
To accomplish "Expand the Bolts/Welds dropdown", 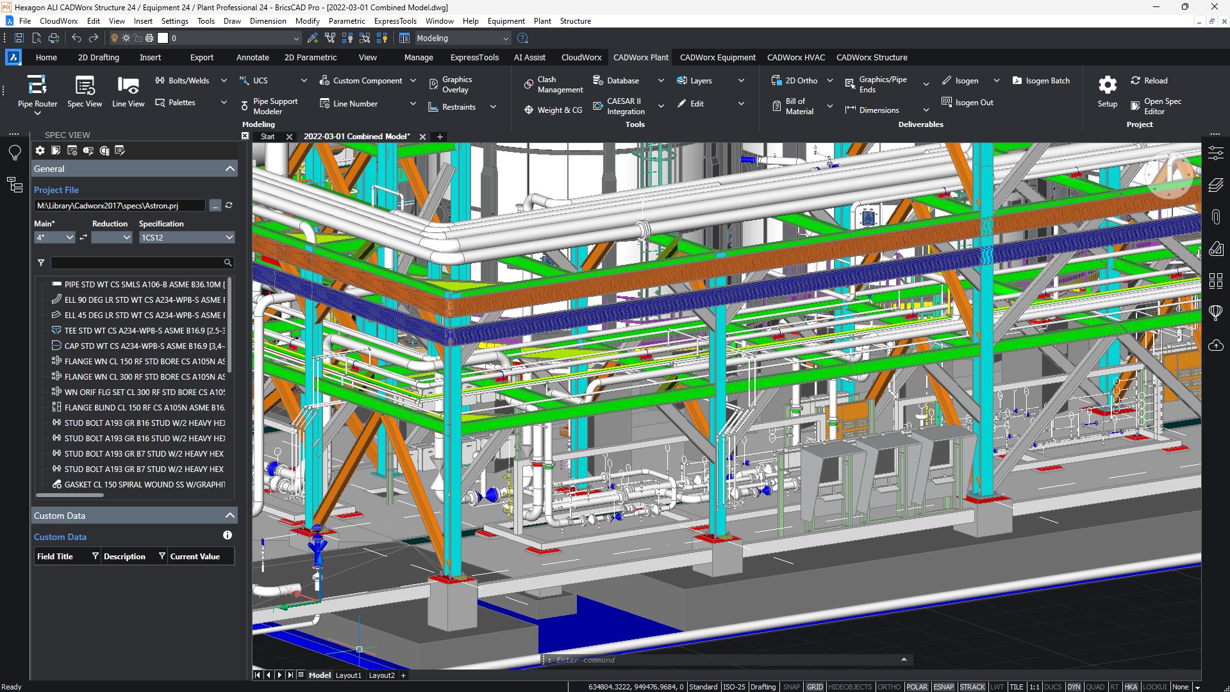I will point(223,80).
